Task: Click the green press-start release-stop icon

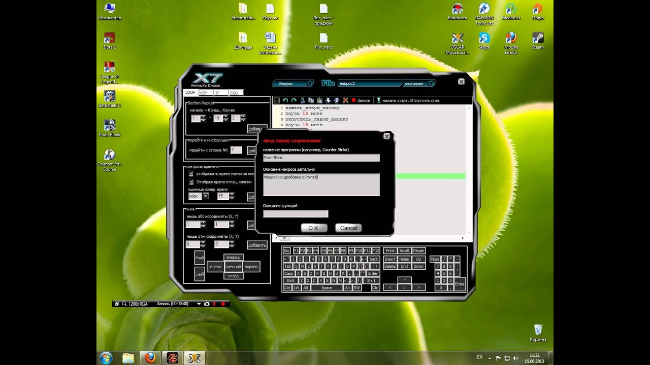Action: [x=378, y=100]
